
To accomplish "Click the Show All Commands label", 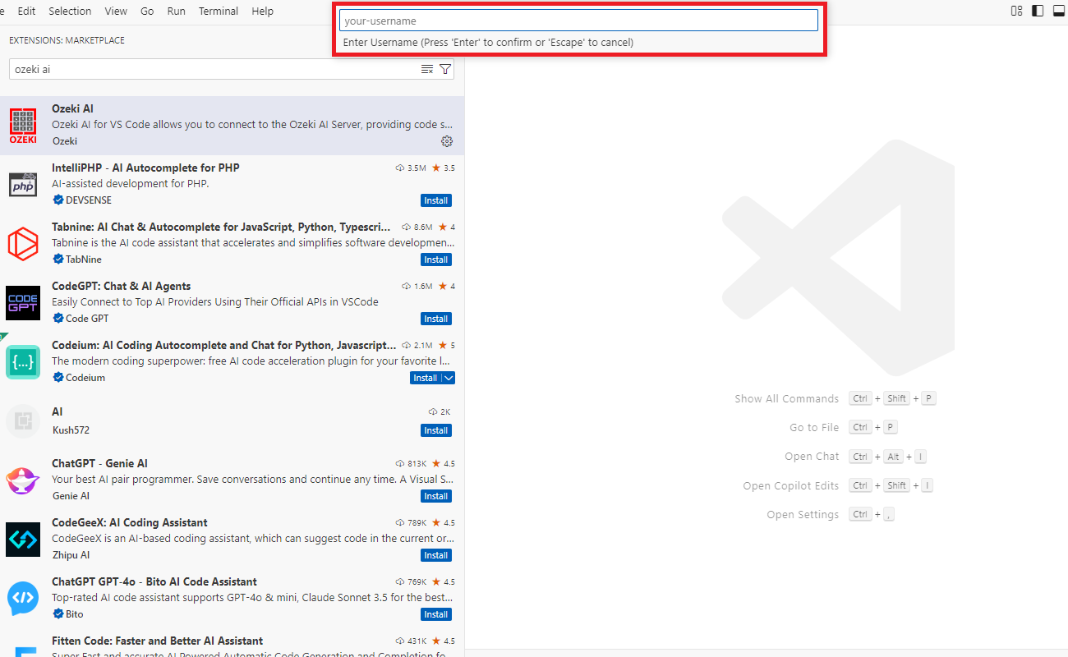I will pyautogui.click(x=787, y=398).
